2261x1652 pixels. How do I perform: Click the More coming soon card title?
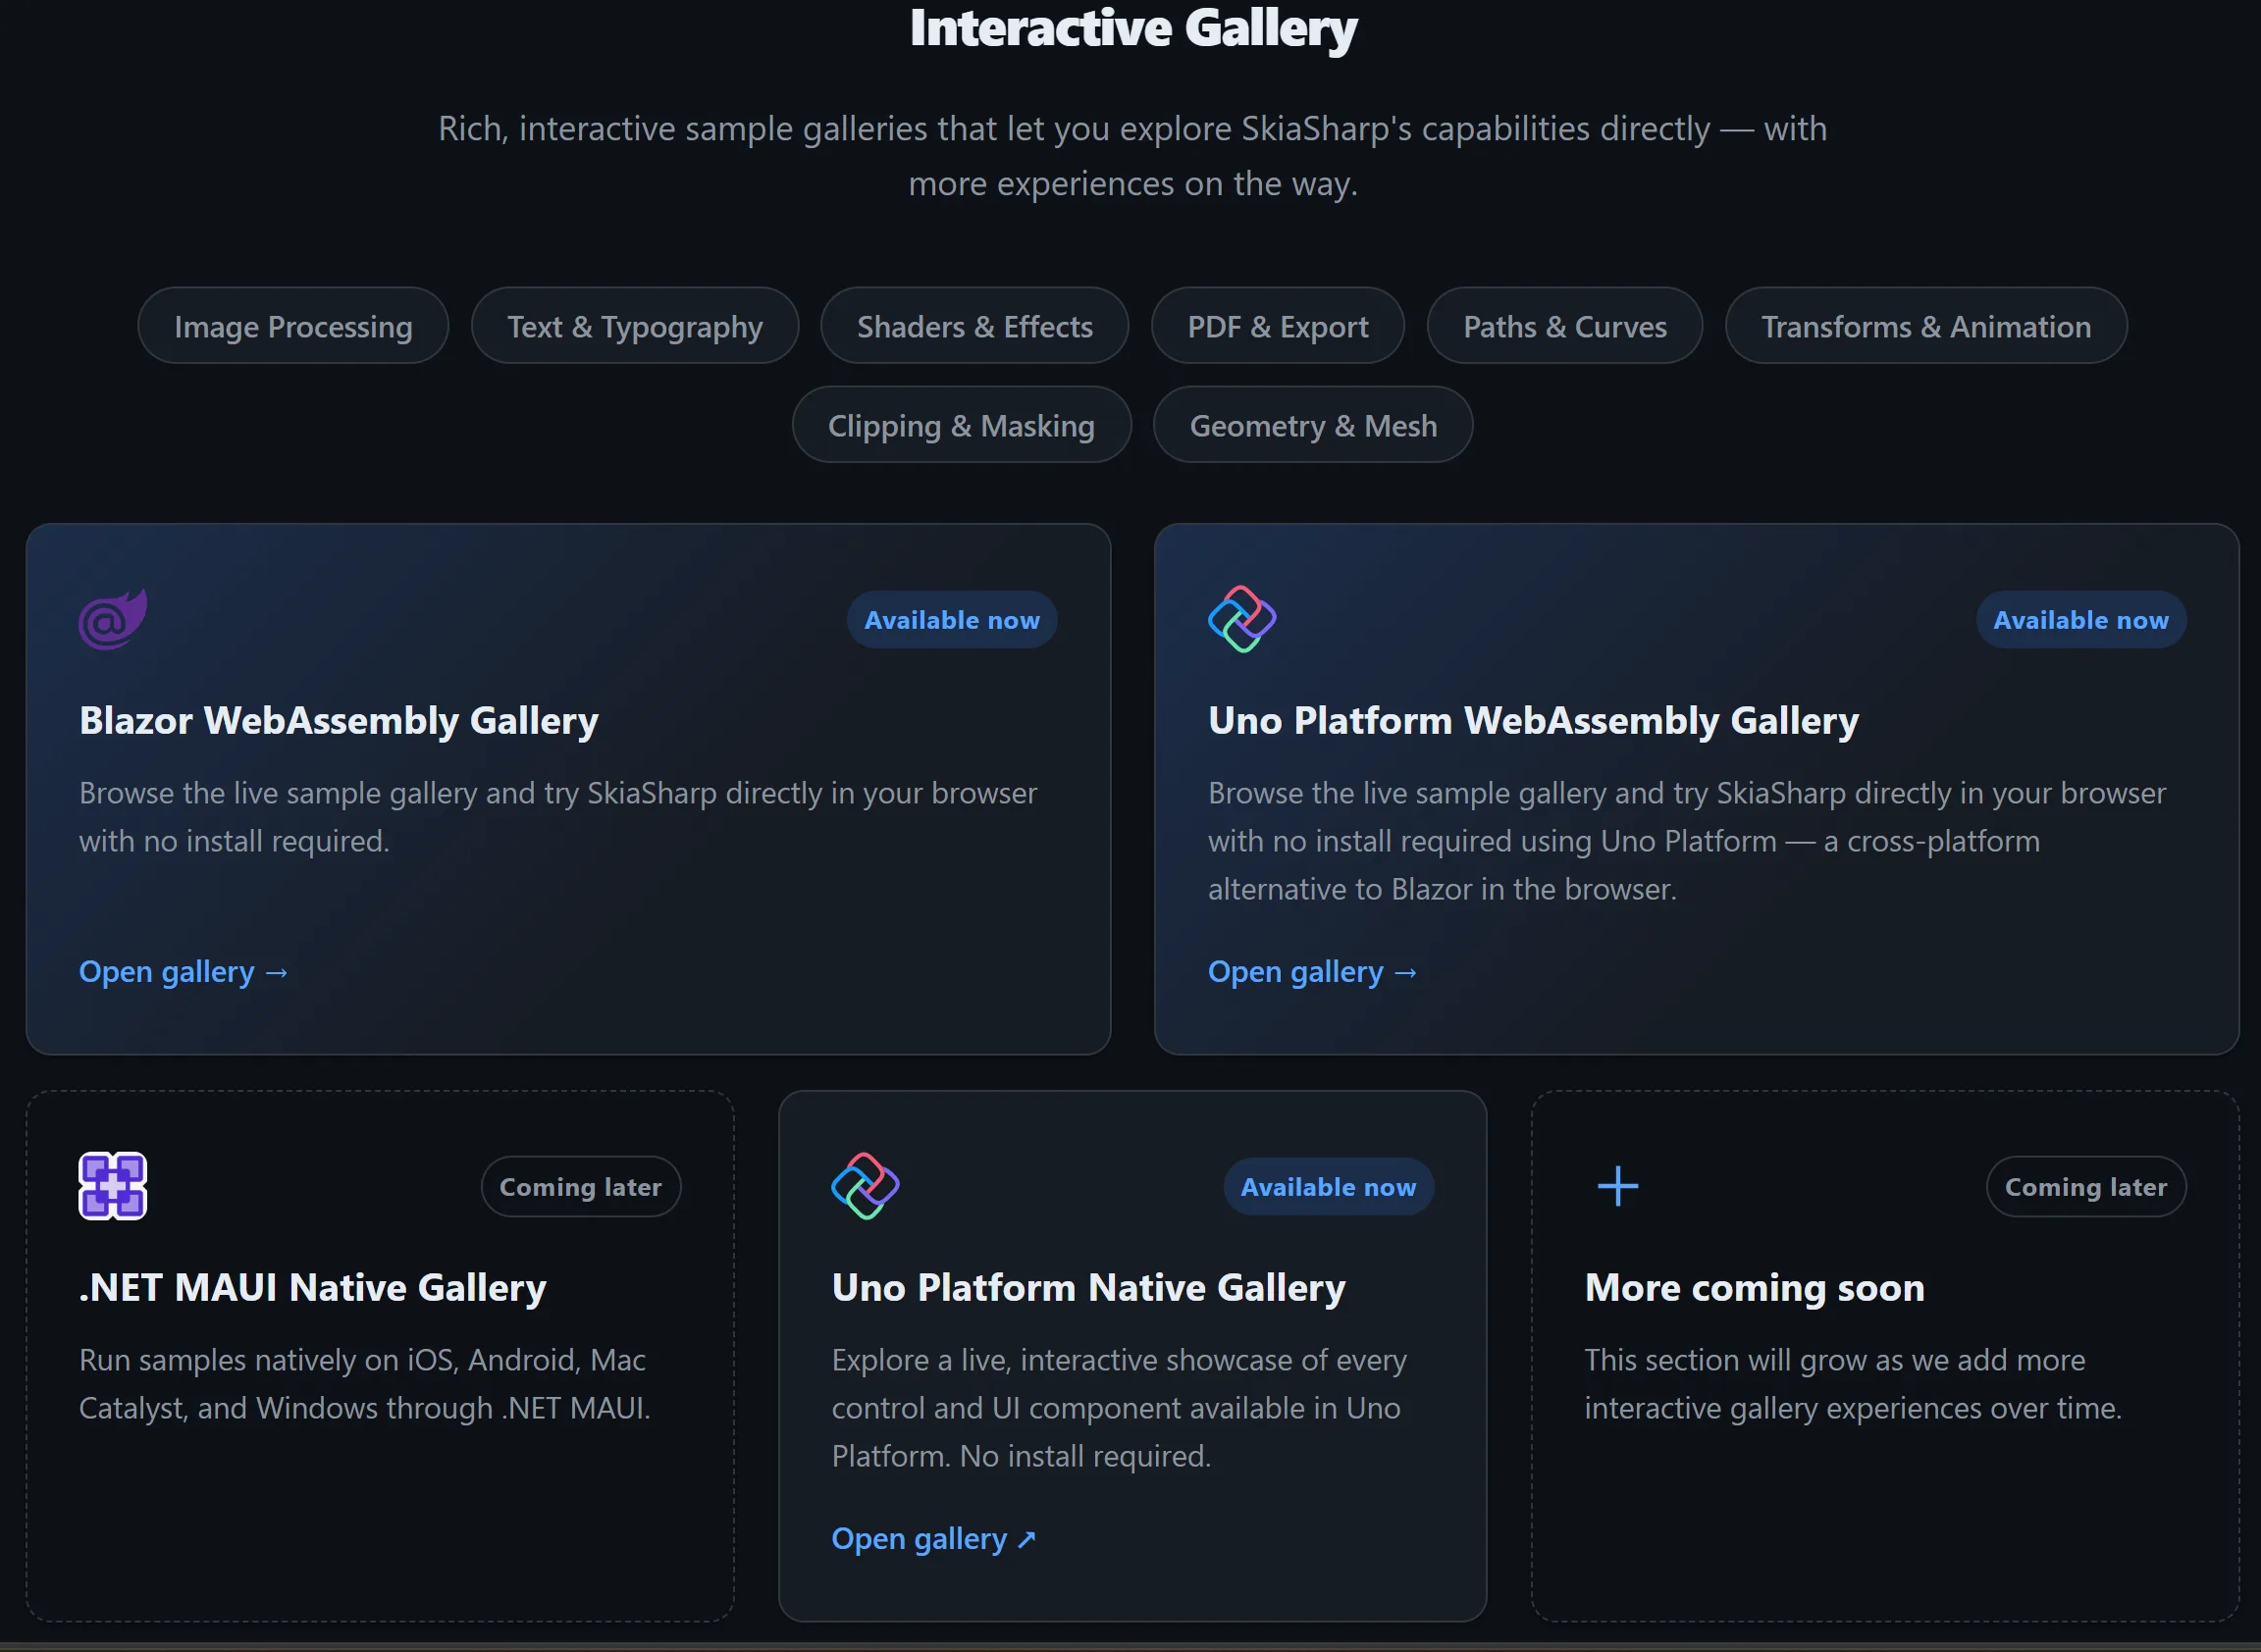pyautogui.click(x=1754, y=1288)
